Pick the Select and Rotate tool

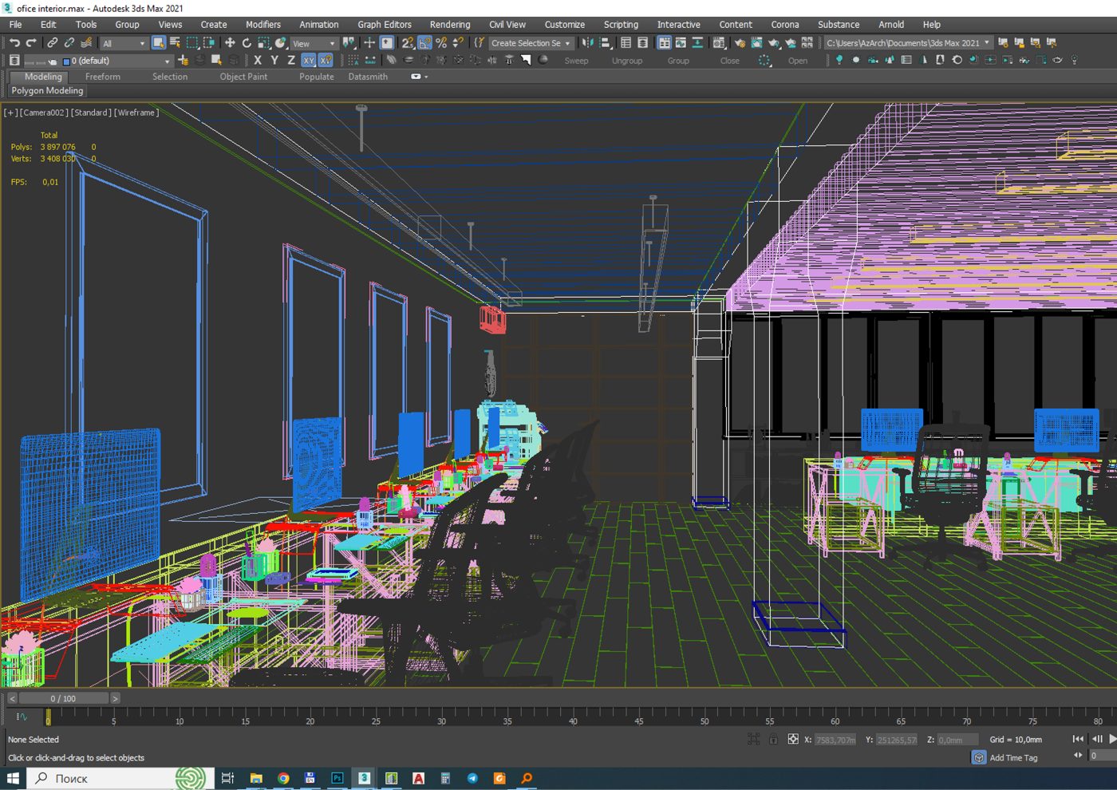247,43
